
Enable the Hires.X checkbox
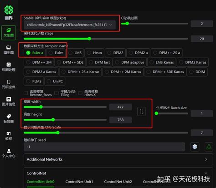[80, 93]
